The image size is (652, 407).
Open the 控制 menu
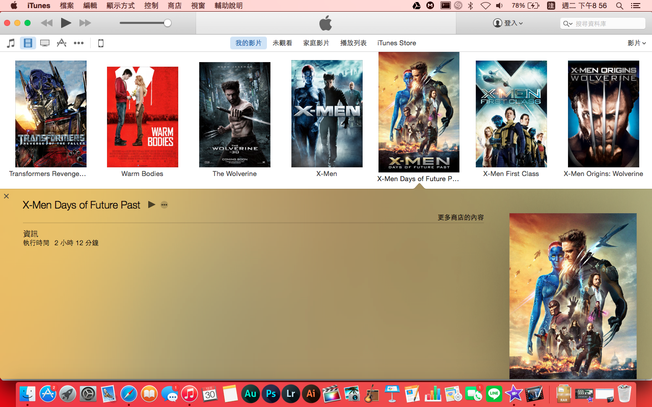tap(151, 6)
